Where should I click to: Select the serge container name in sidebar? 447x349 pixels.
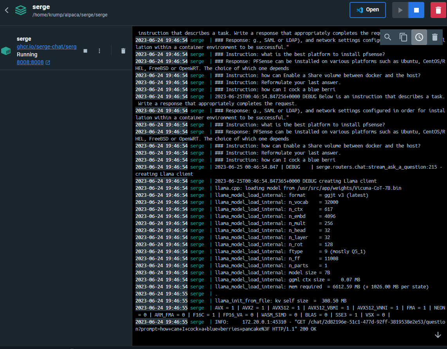click(24, 39)
